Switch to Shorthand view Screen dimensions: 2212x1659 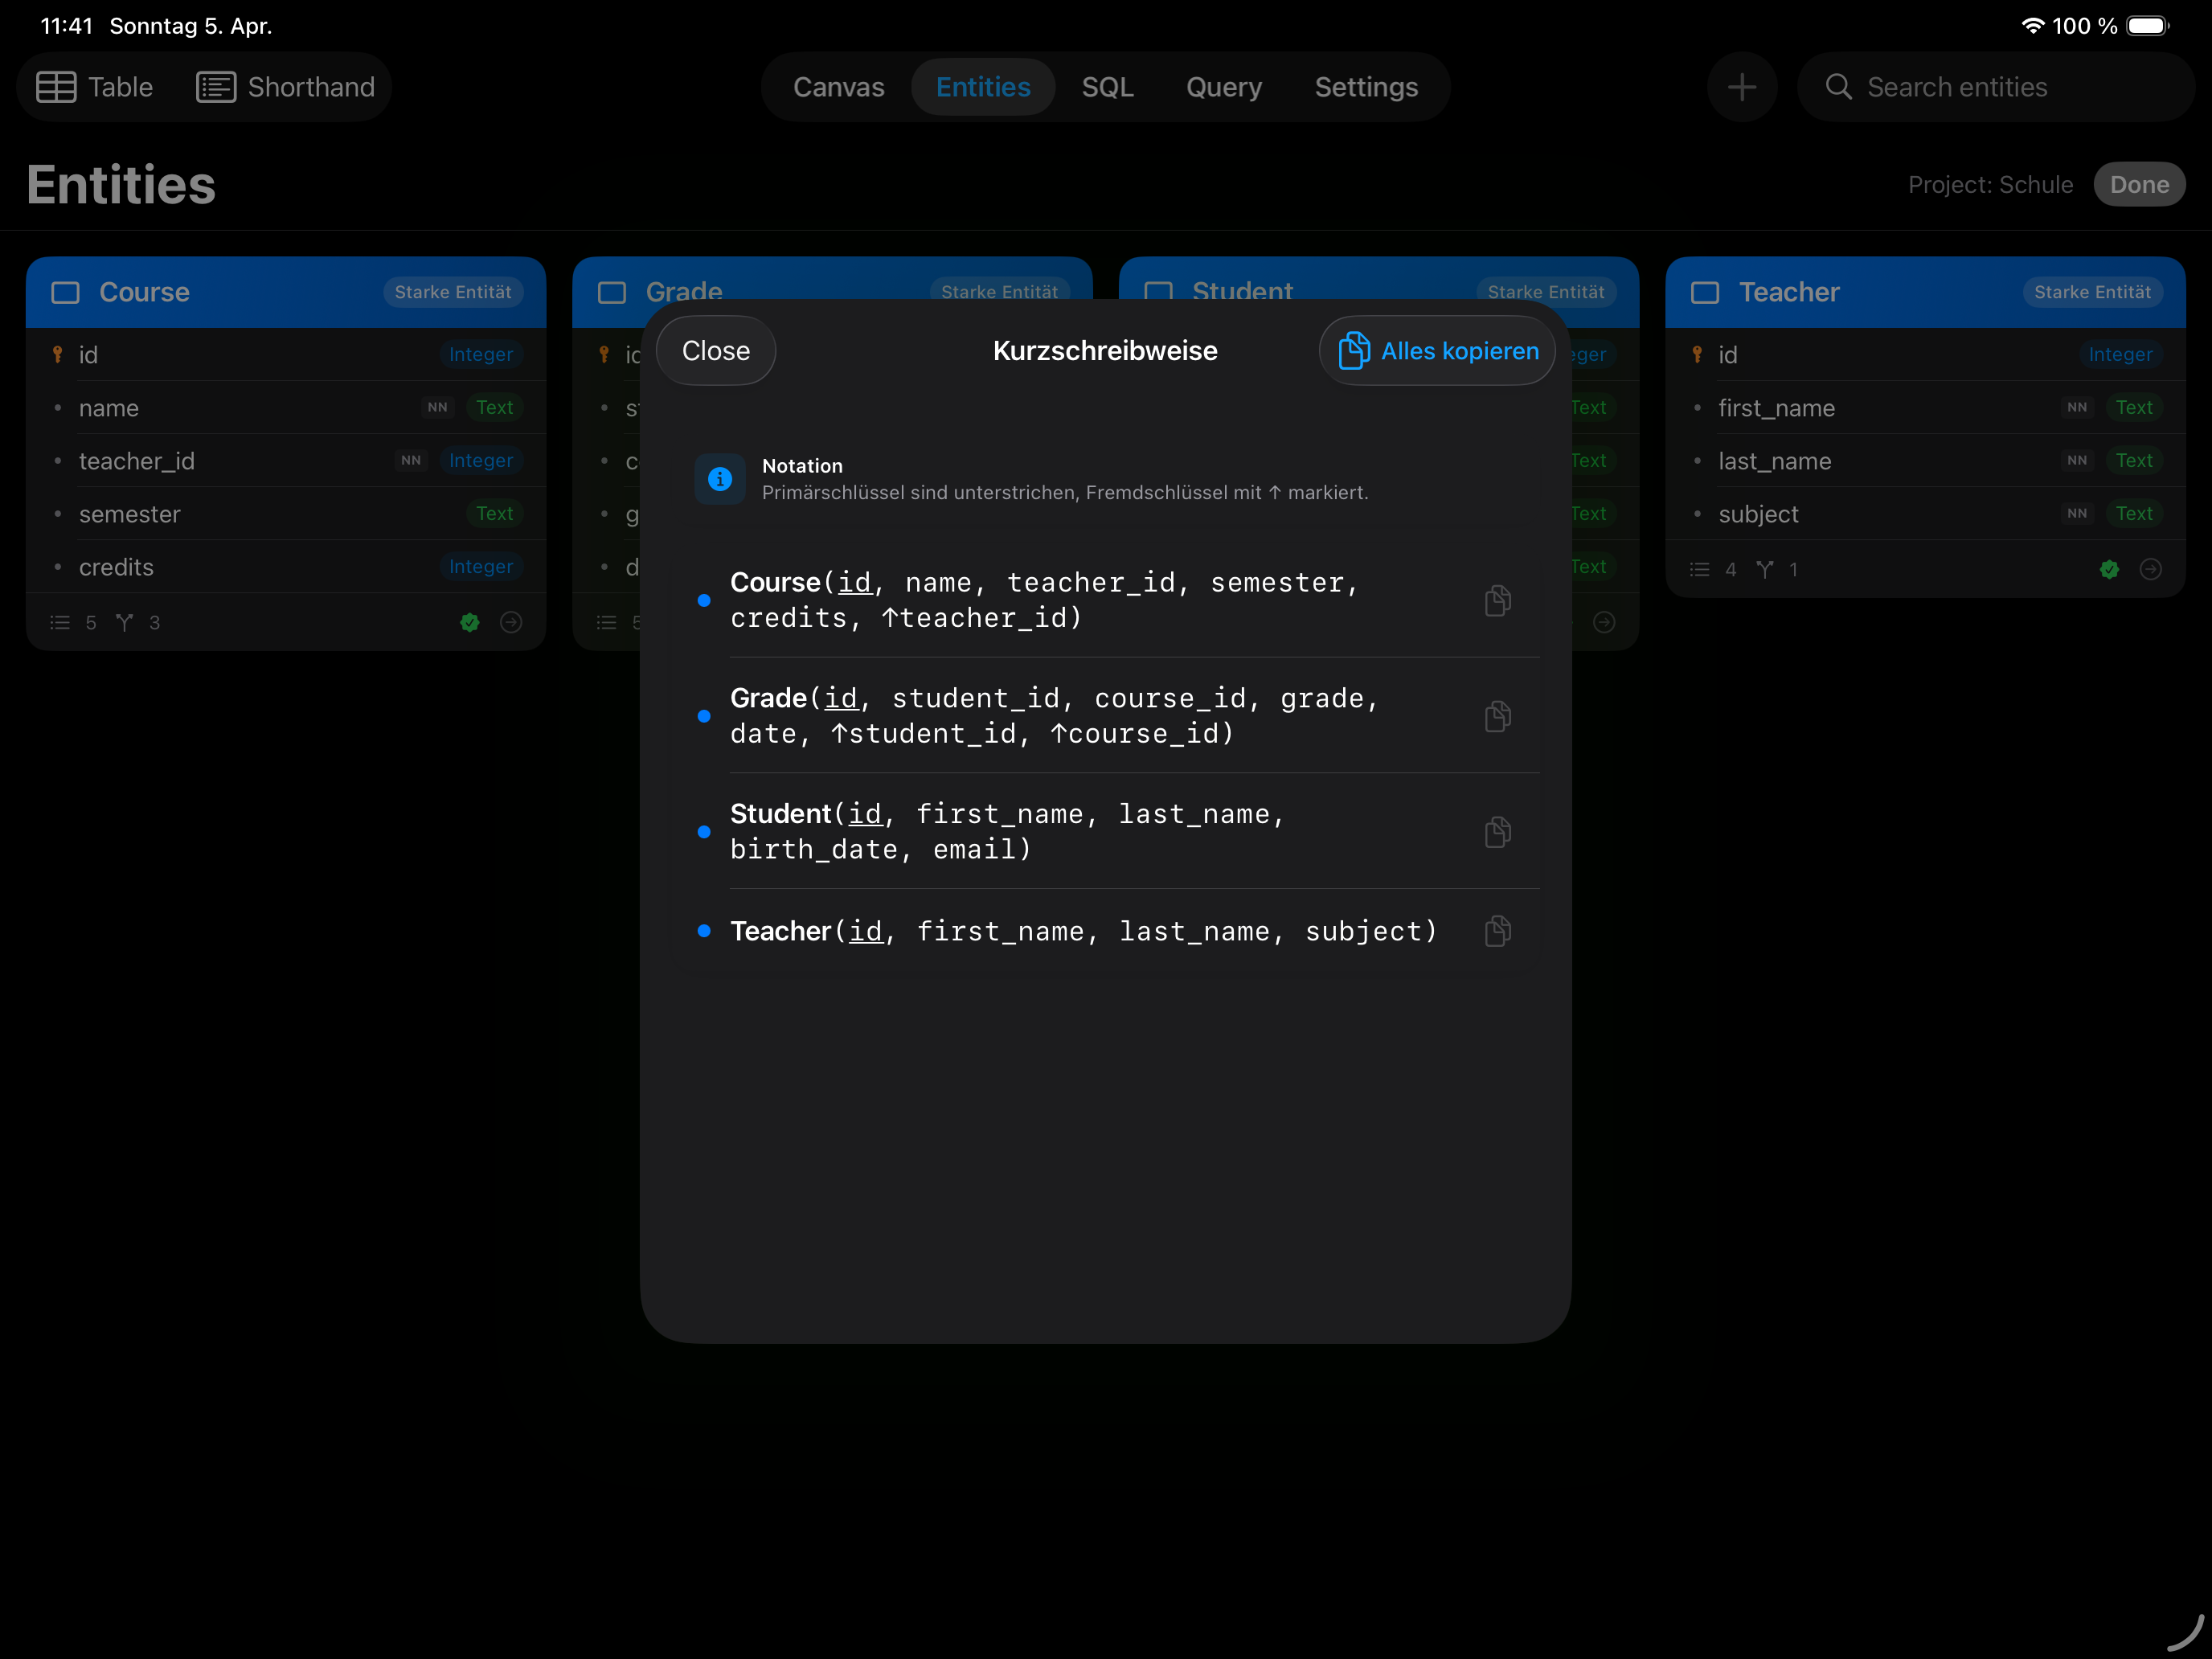click(286, 87)
